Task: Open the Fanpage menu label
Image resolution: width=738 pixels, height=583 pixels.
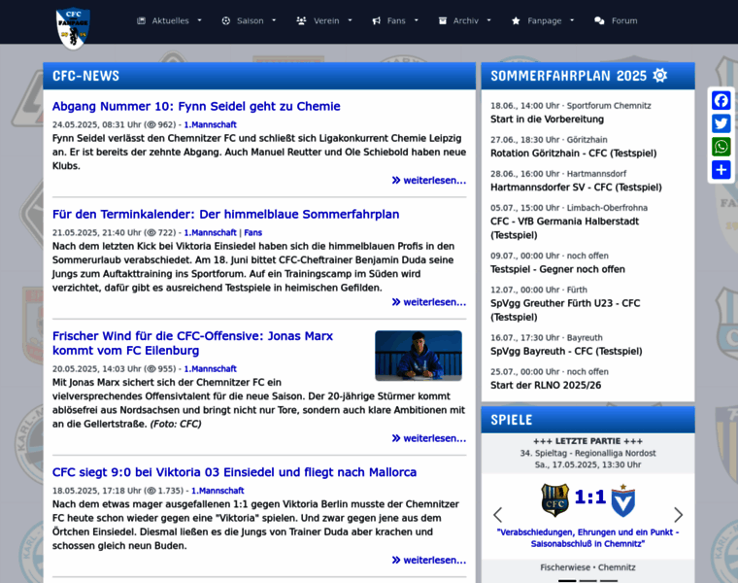Action: pyautogui.click(x=544, y=20)
